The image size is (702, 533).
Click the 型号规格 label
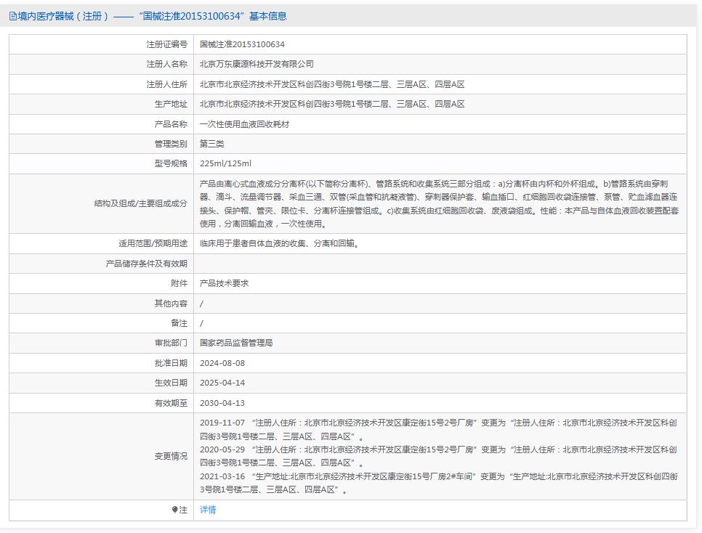[x=171, y=163]
